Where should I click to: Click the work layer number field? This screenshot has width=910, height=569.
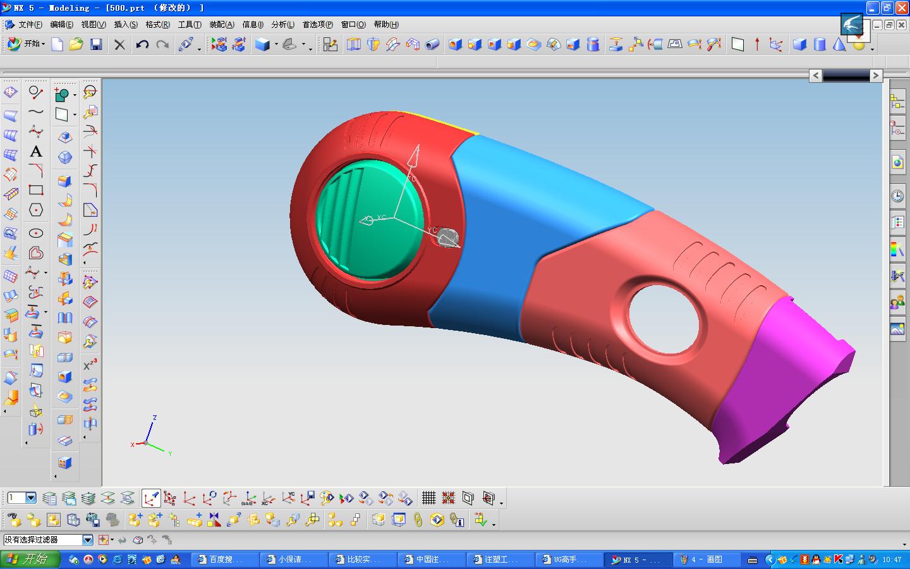pyautogui.click(x=15, y=498)
